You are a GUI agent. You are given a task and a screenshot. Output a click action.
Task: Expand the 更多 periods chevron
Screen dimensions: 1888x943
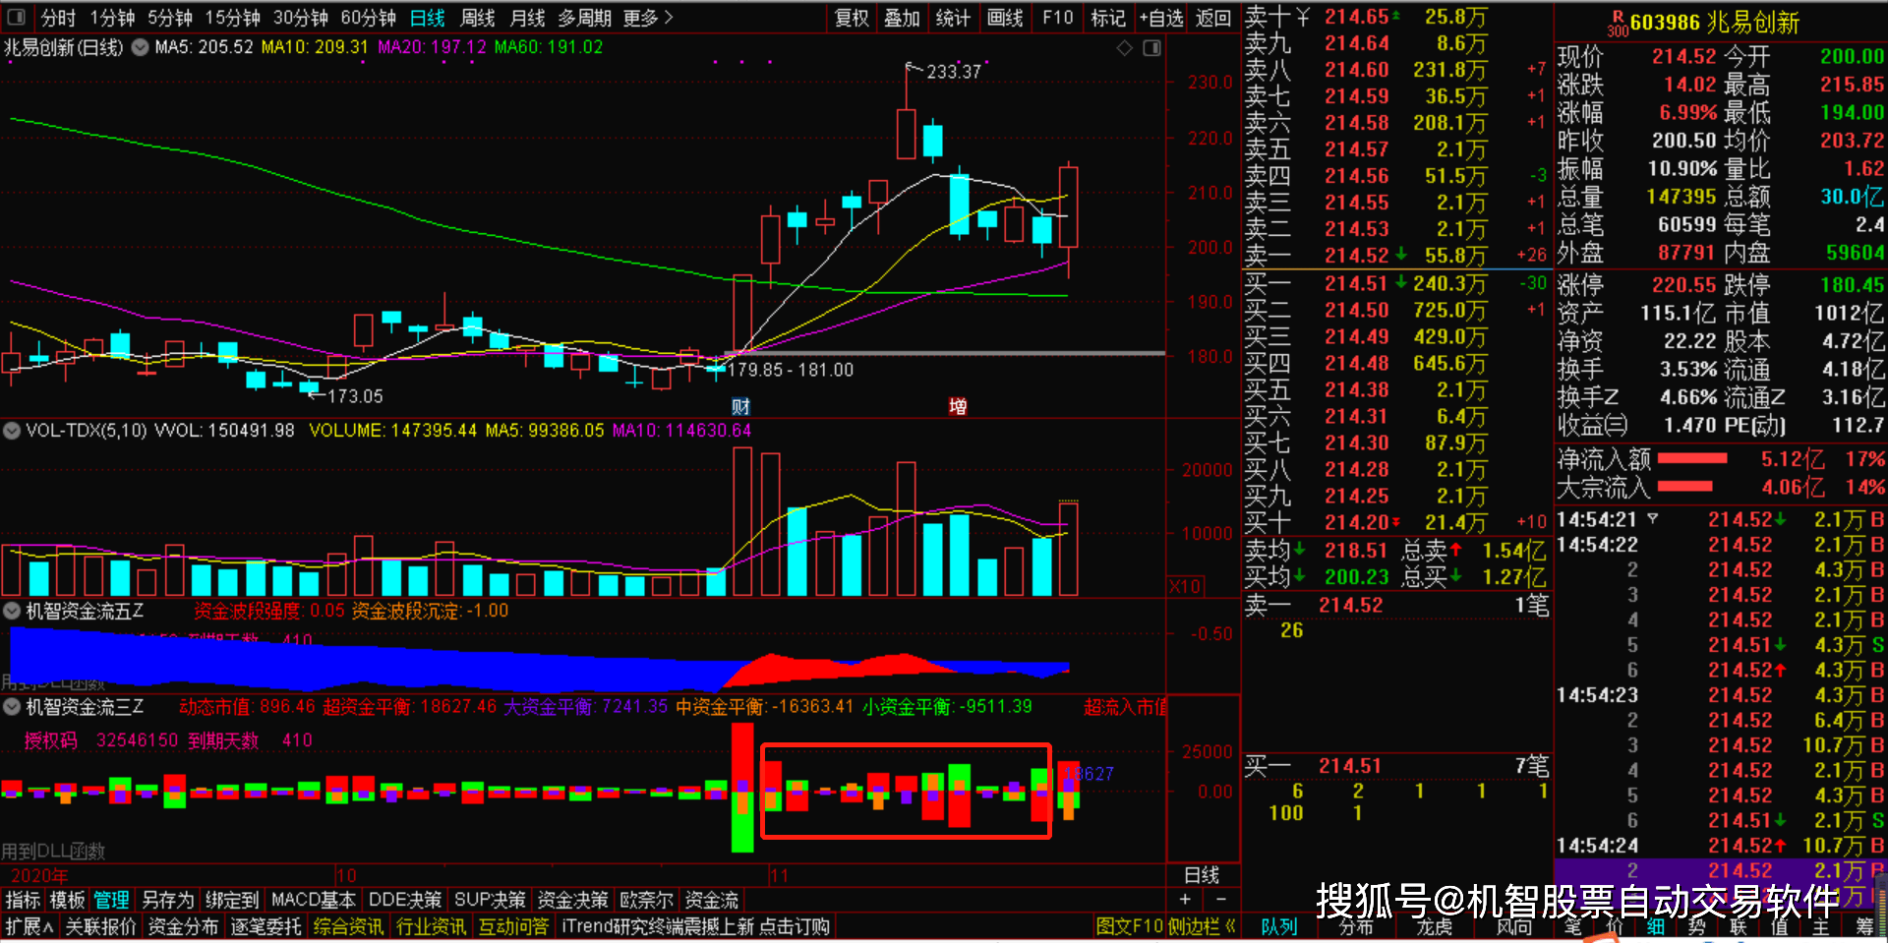point(669,18)
